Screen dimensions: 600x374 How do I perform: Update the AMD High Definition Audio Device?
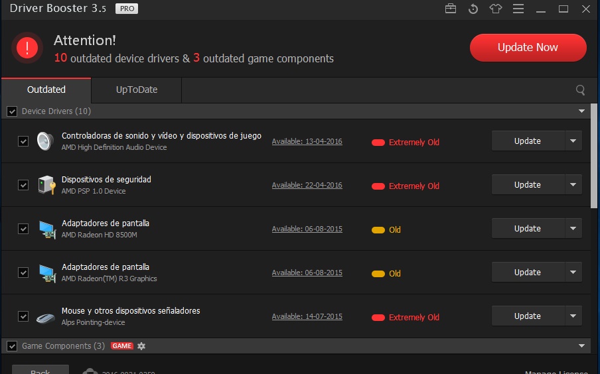click(x=528, y=141)
